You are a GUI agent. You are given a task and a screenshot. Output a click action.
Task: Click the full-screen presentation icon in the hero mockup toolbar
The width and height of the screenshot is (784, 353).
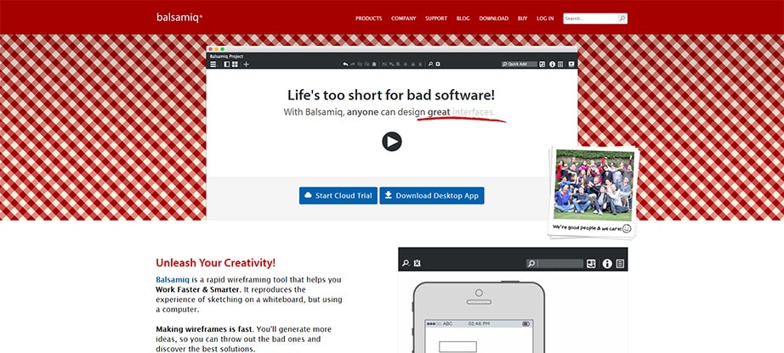[571, 64]
